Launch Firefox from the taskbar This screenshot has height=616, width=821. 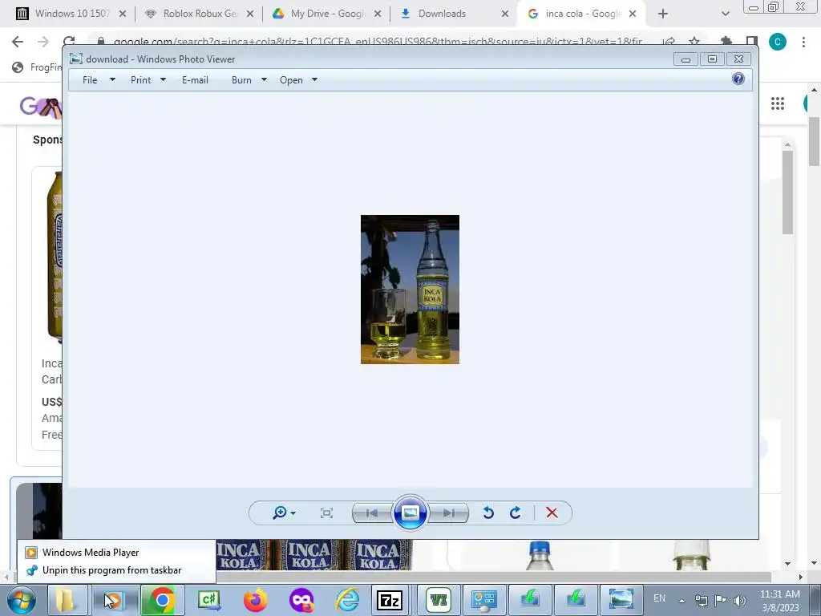tap(255, 600)
